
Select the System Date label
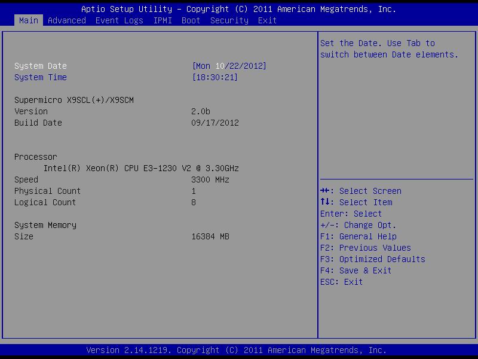click(x=41, y=66)
